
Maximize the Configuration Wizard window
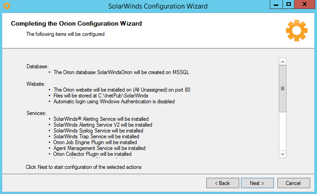[x=289, y=4]
